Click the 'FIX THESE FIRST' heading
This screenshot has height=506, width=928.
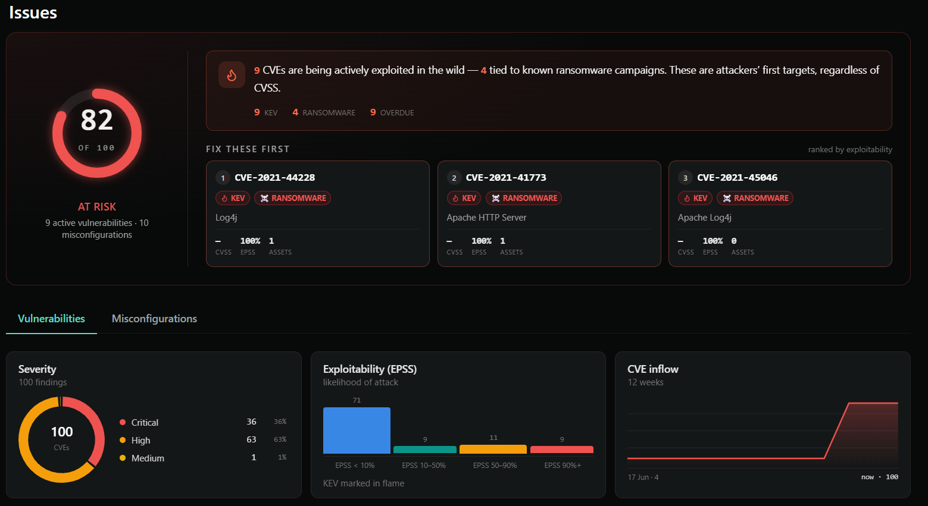[x=248, y=149]
